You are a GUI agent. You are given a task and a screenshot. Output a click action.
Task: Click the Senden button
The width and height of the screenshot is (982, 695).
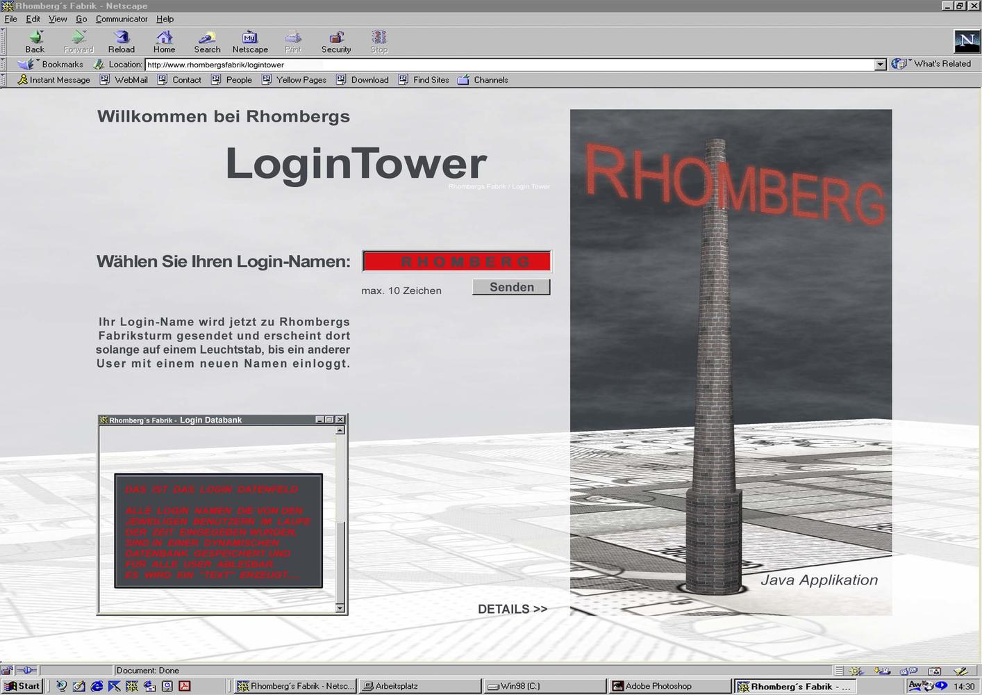pos(511,287)
